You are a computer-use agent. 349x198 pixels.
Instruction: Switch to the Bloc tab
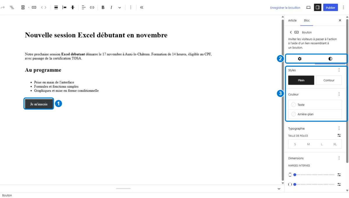(307, 20)
